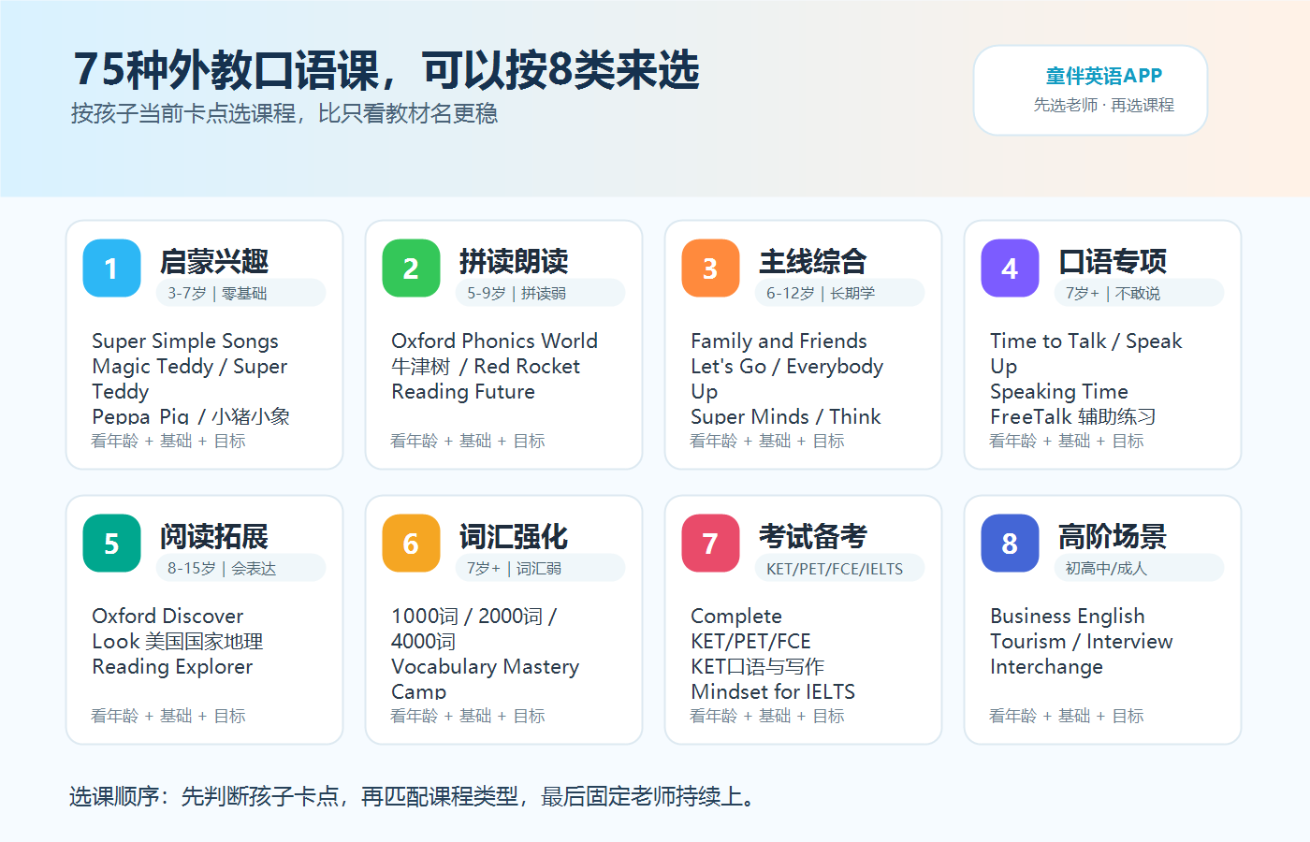Image resolution: width=1310 pixels, height=842 pixels.
Task: Click the Oxford Discover text
Action: coord(167,617)
